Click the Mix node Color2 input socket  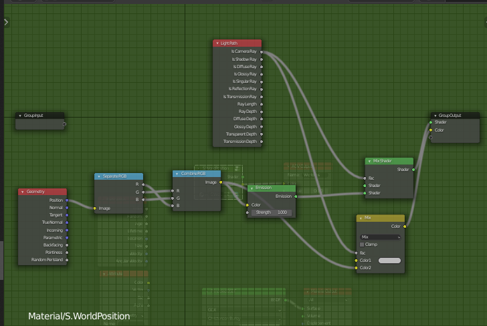point(357,268)
